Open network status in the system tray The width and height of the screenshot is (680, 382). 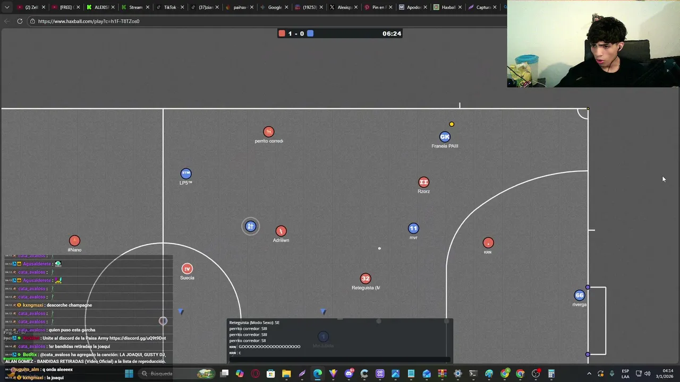click(639, 374)
